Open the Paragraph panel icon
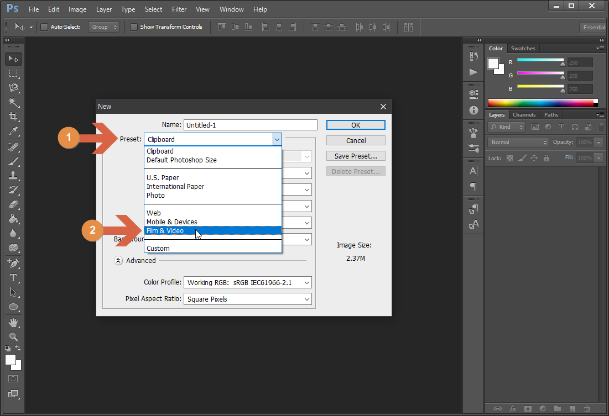 click(473, 186)
